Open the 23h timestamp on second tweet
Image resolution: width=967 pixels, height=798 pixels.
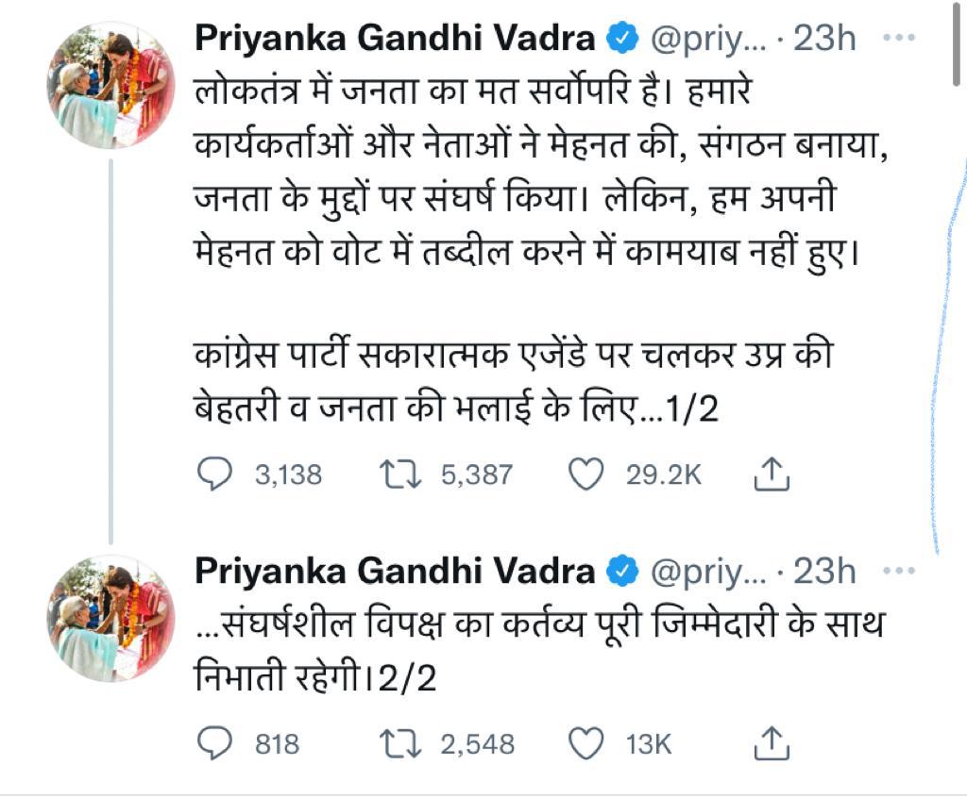824,571
